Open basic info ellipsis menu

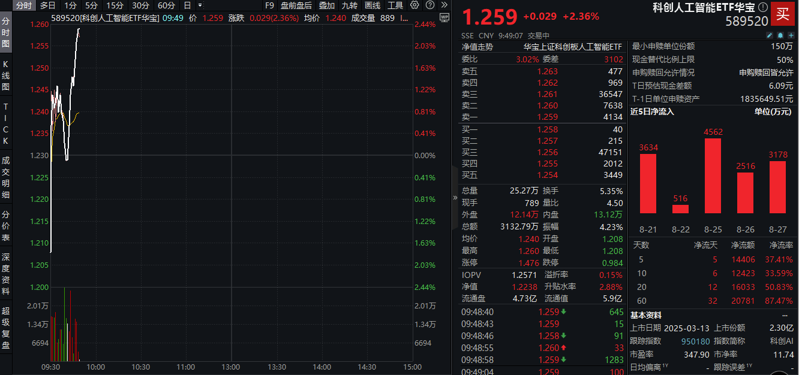785,315
